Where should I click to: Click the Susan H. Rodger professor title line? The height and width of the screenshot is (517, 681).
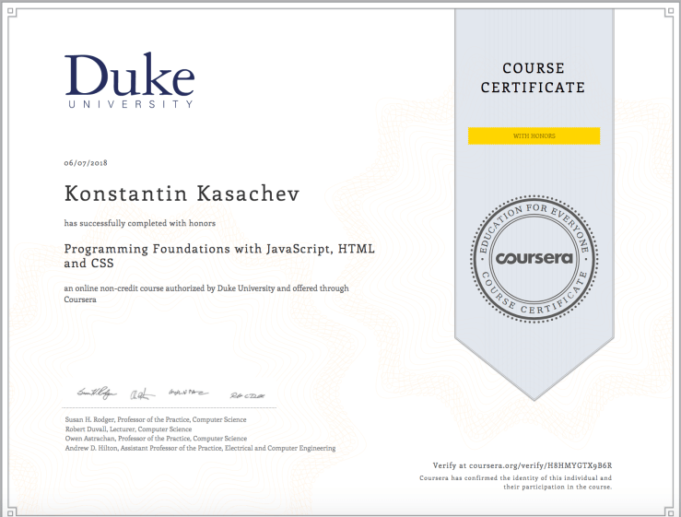coord(156,419)
